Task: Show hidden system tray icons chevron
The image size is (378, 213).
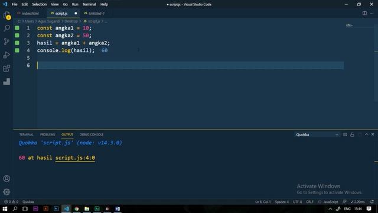Action: coord(330,209)
